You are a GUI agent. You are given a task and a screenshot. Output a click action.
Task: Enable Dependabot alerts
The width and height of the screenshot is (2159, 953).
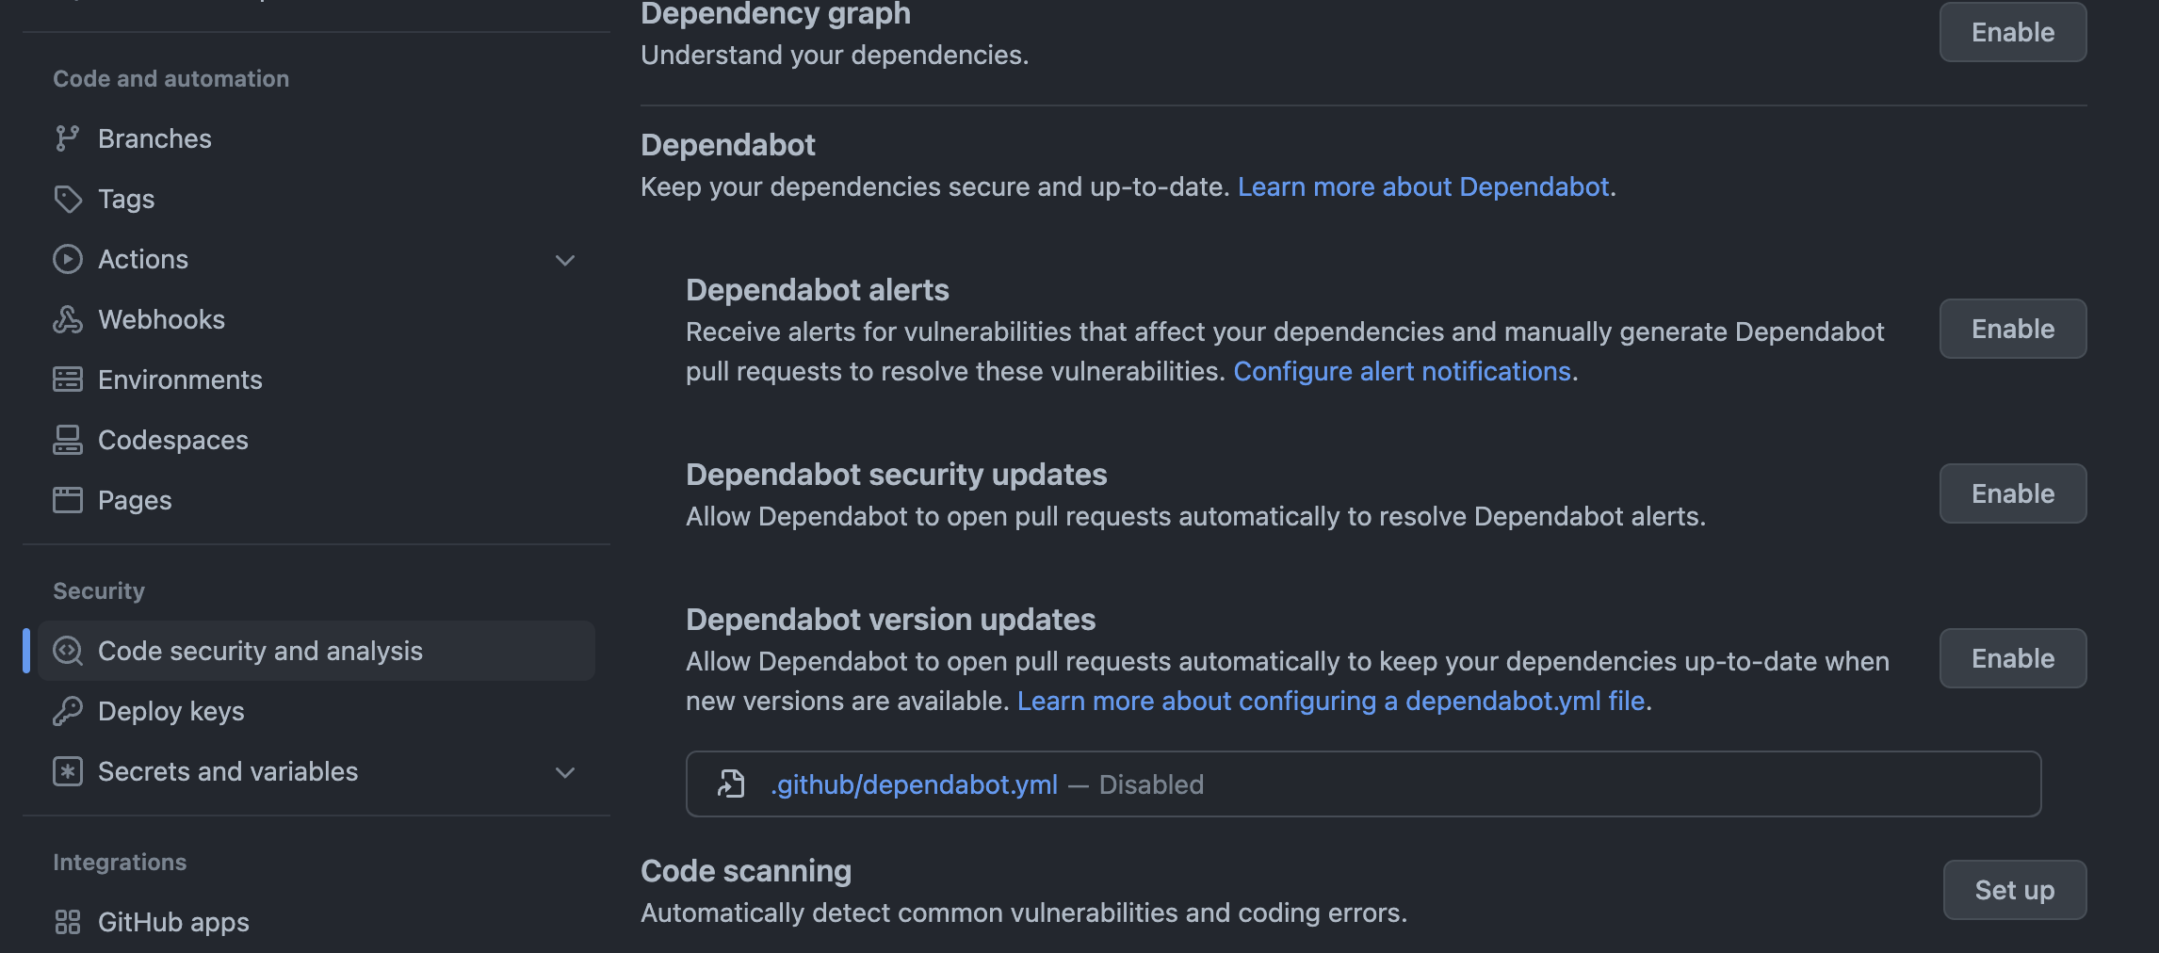coord(2012,329)
